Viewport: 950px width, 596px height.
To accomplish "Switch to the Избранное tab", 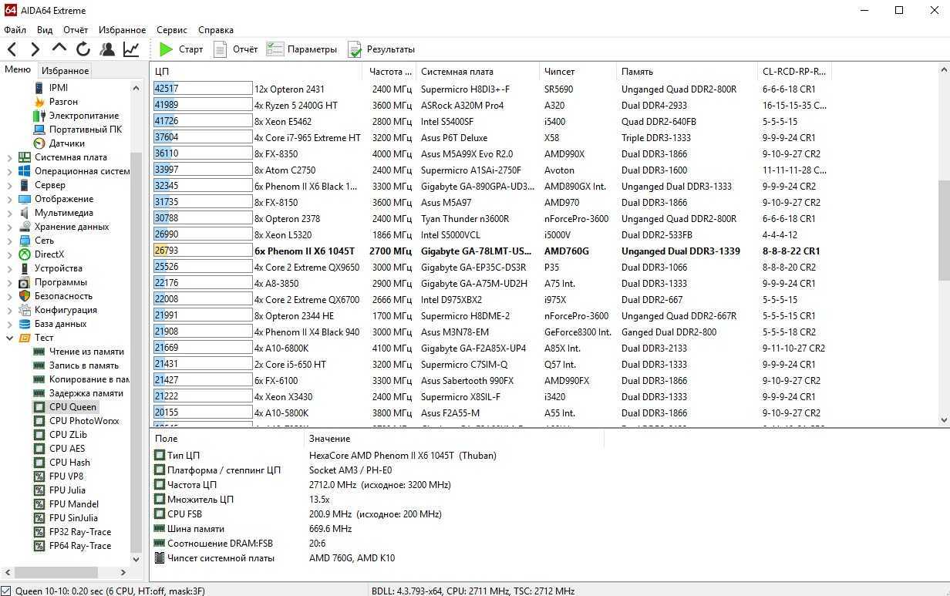I will pyautogui.click(x=66, y=71).
